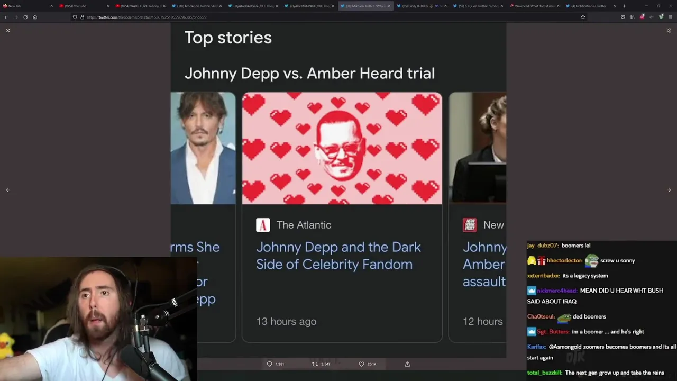
Task: Click the reply comment icon with 1,381
Action: point(269,364)
